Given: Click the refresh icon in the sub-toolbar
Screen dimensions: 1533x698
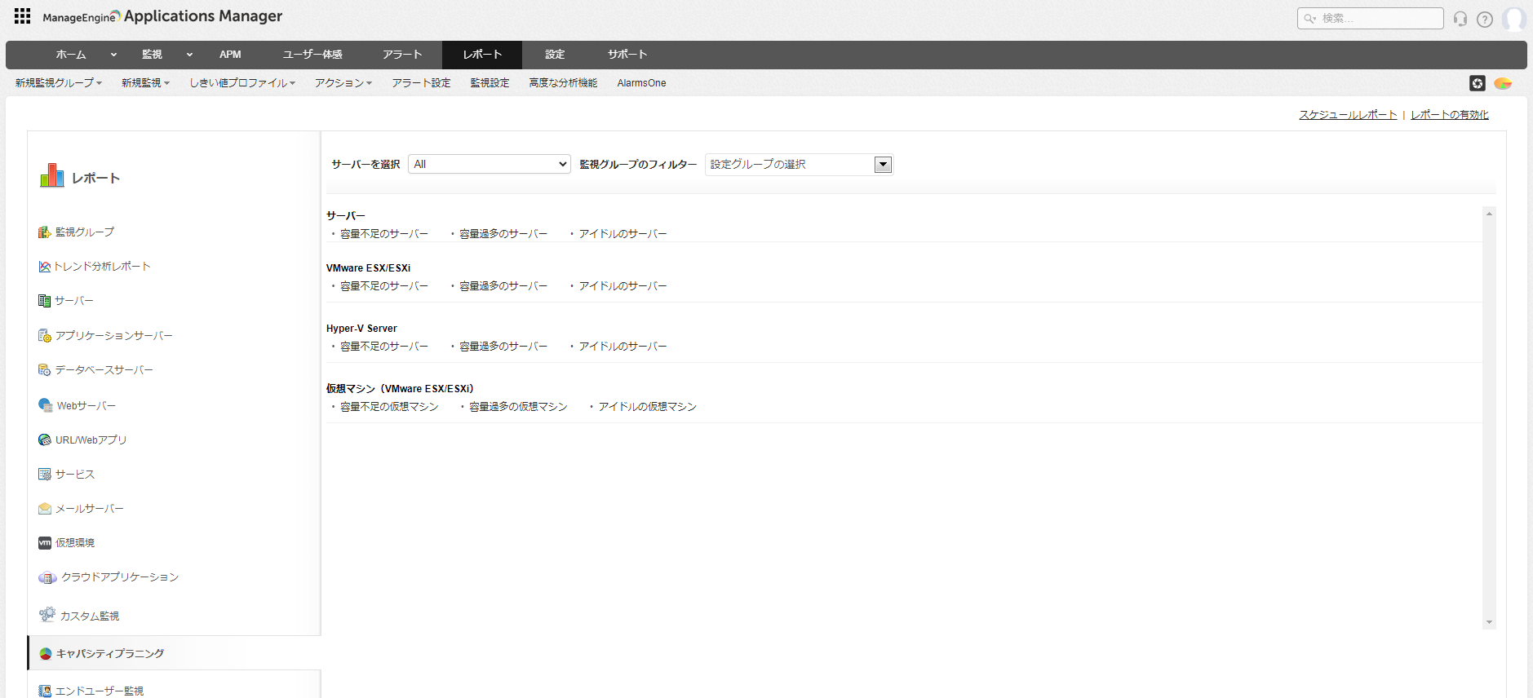Looking at the screenshot, I should pos(1478,83).
